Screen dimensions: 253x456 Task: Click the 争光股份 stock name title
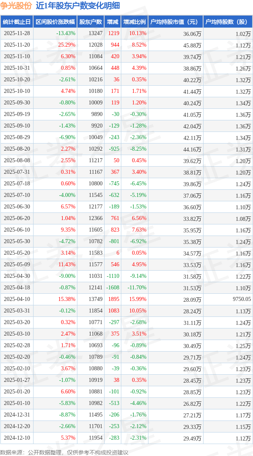click(x=16, y=6)
